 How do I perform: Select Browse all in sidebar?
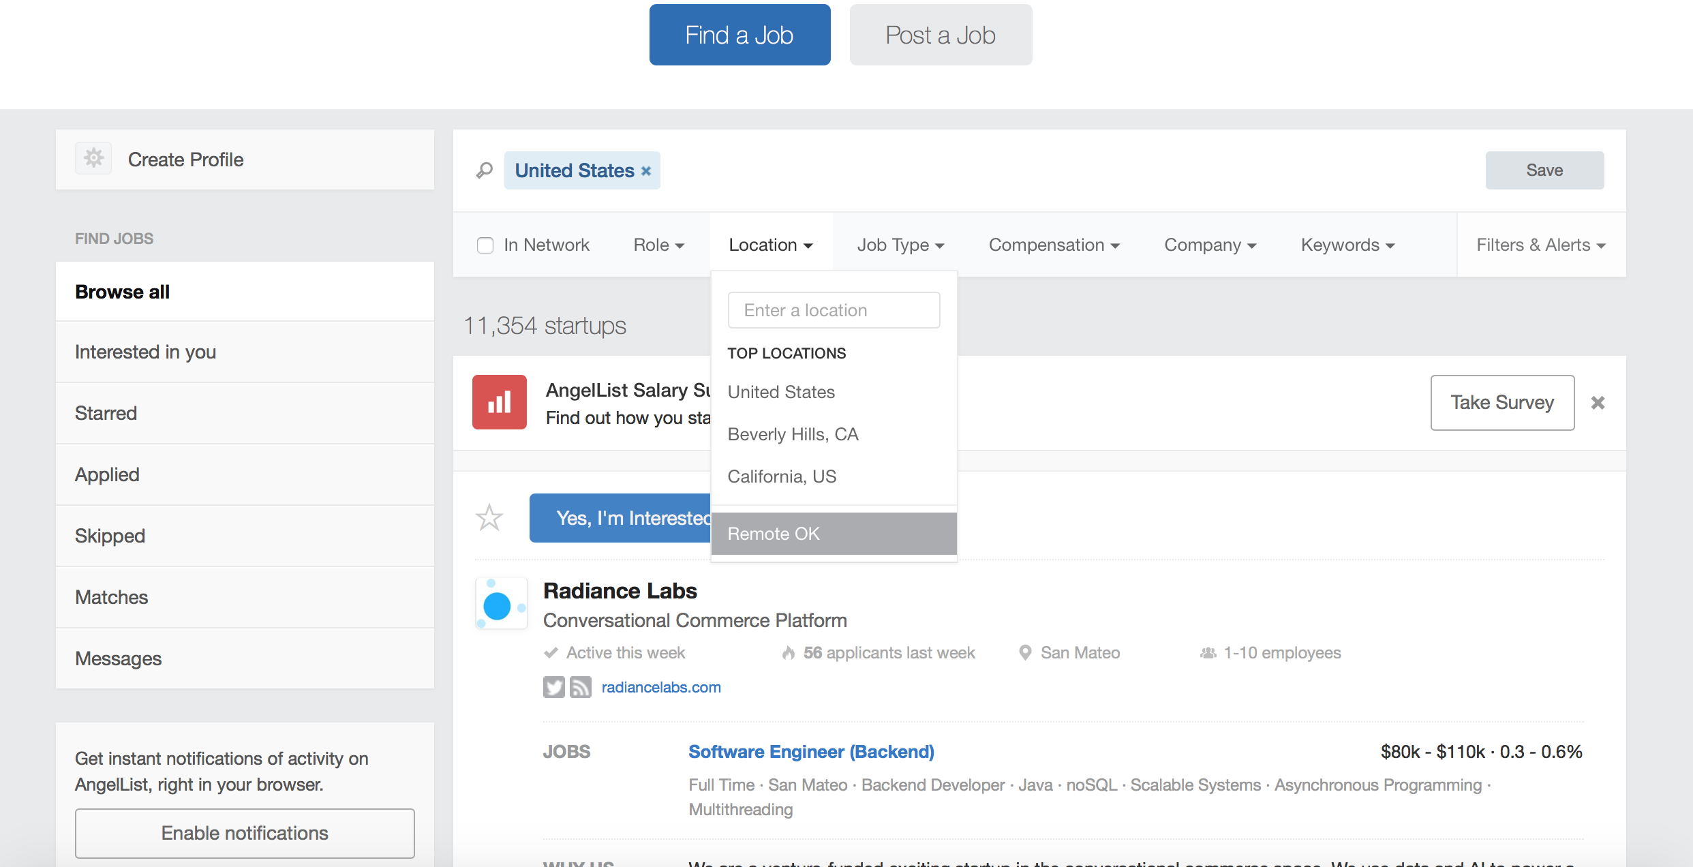click(x=245, y=292)
